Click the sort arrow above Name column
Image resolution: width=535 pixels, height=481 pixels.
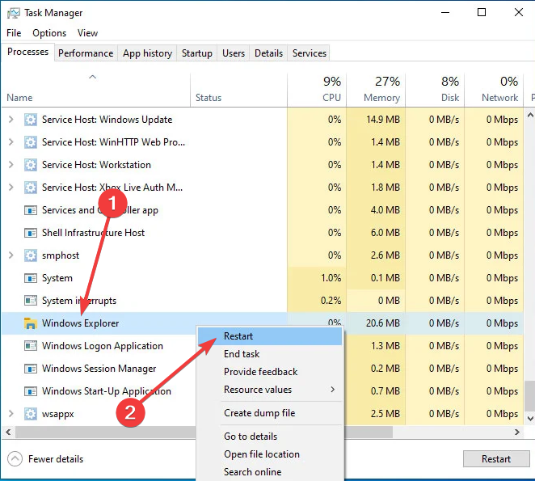point(92,77)
